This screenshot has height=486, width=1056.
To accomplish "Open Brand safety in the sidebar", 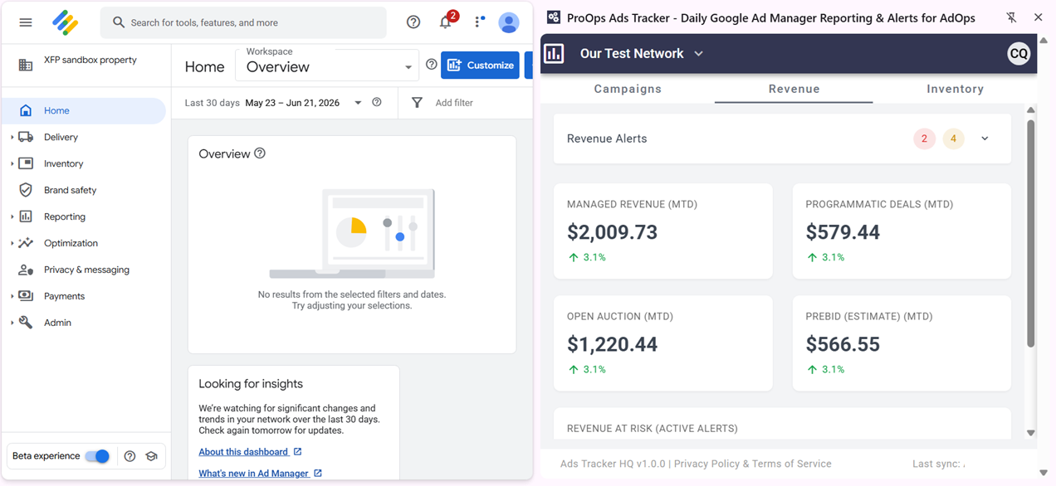I will pos(70,190).
